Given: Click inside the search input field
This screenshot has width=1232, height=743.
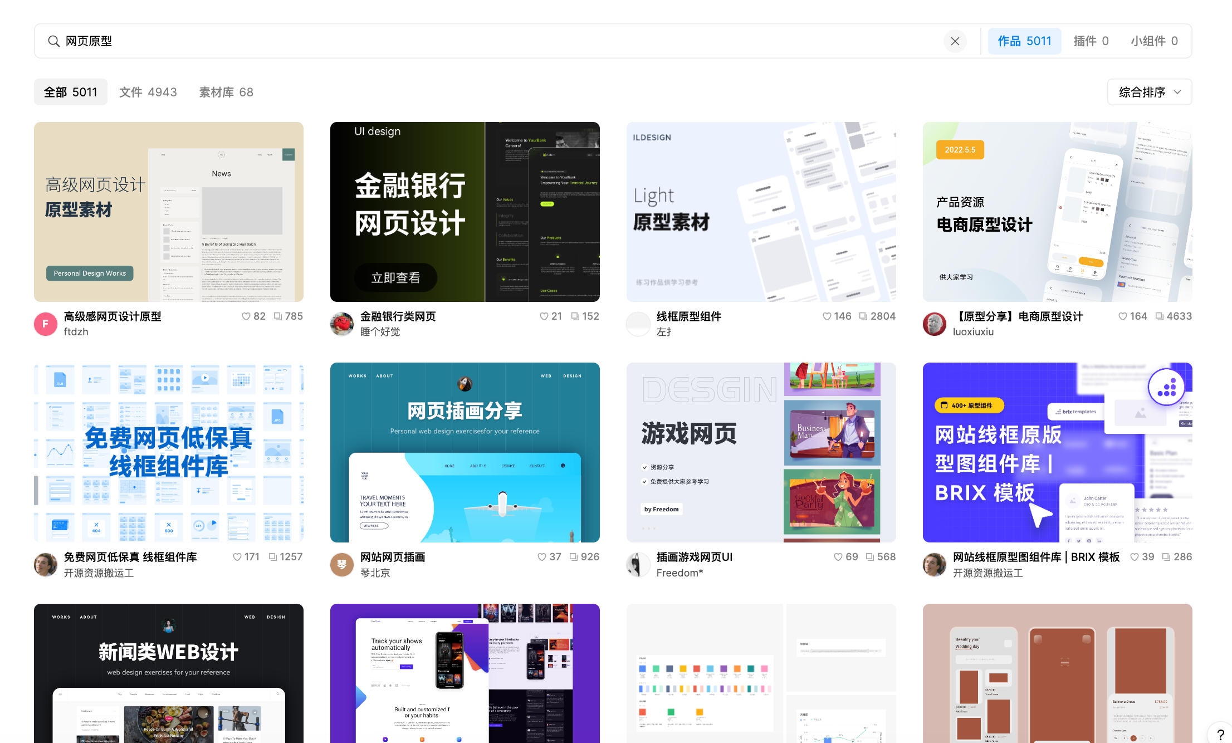Looking at the screenshot, I should 334,41.
